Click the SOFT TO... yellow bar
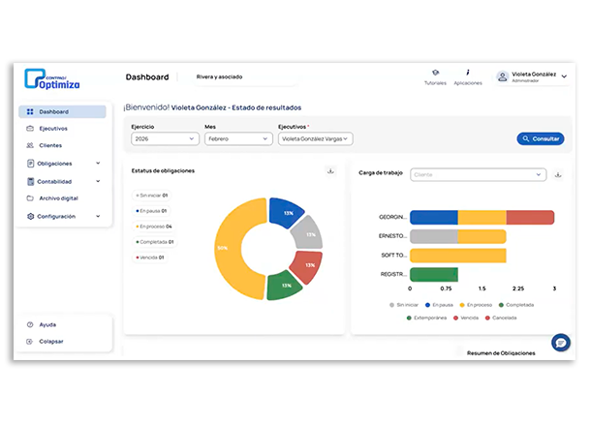590x424 pixels. [x=458, y=256]
